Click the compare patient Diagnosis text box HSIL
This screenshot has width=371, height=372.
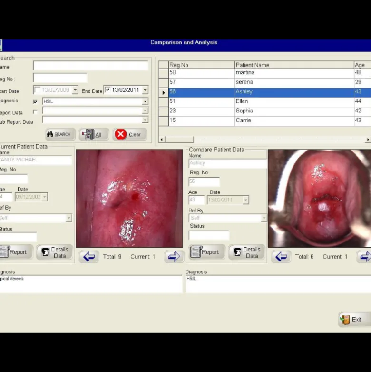tap(278, 284)
